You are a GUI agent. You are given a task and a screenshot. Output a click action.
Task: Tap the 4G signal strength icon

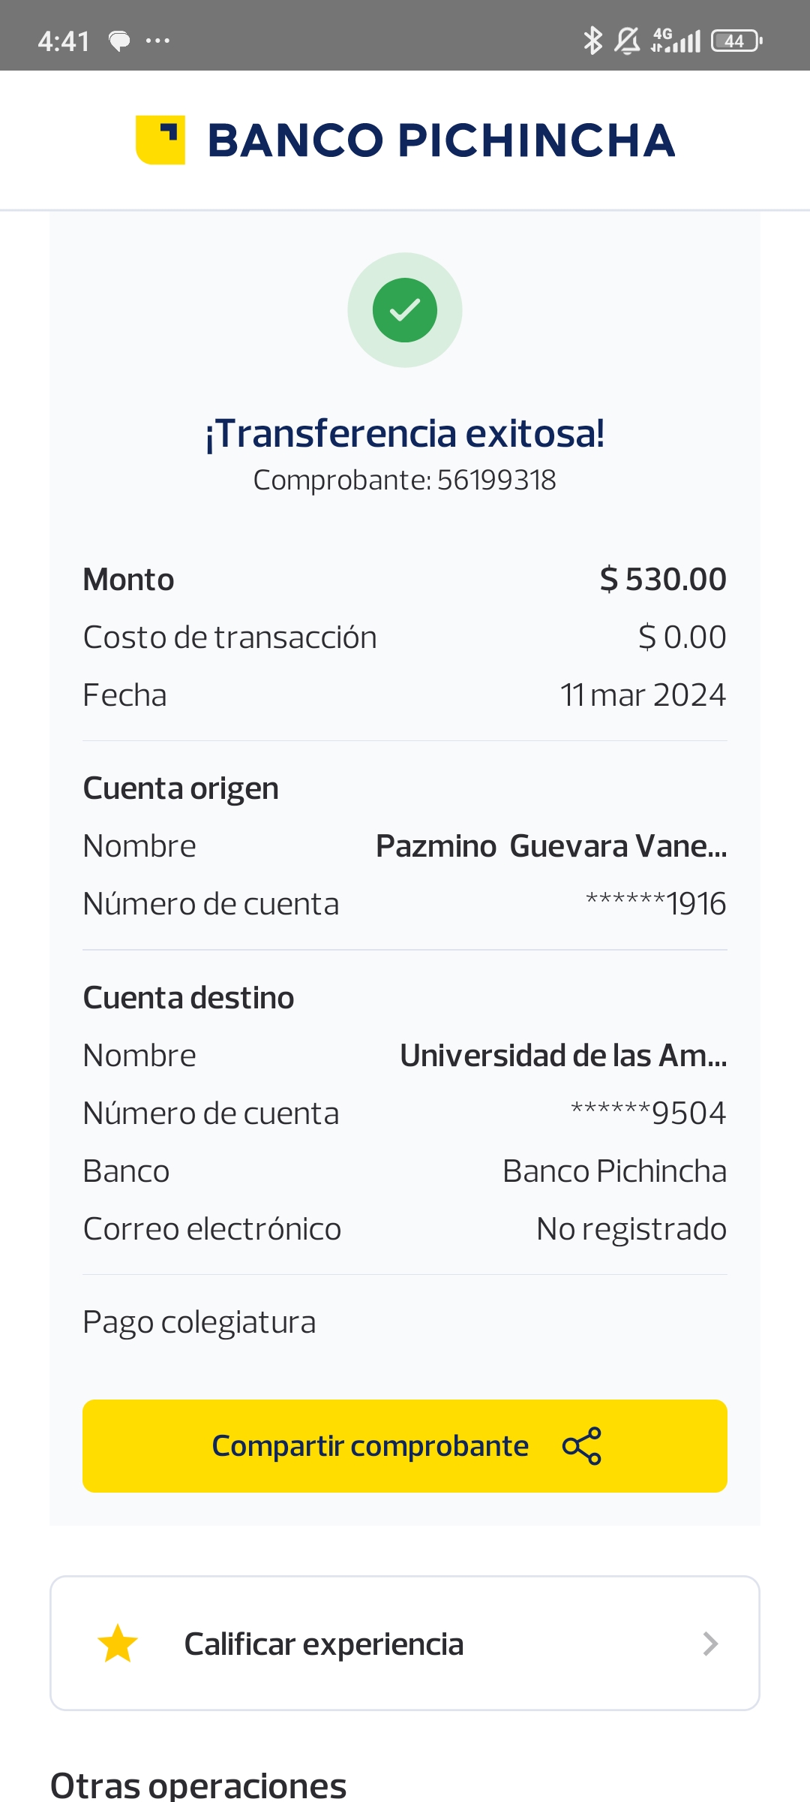676,41
